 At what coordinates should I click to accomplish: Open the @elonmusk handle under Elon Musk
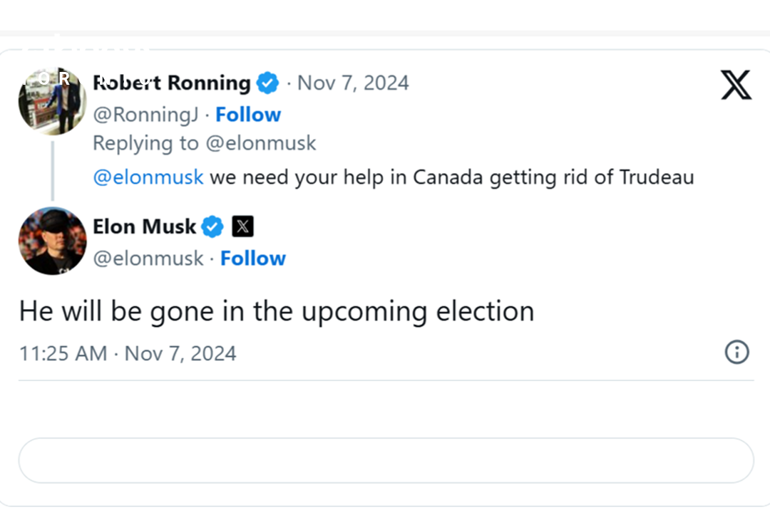point(148,259)
